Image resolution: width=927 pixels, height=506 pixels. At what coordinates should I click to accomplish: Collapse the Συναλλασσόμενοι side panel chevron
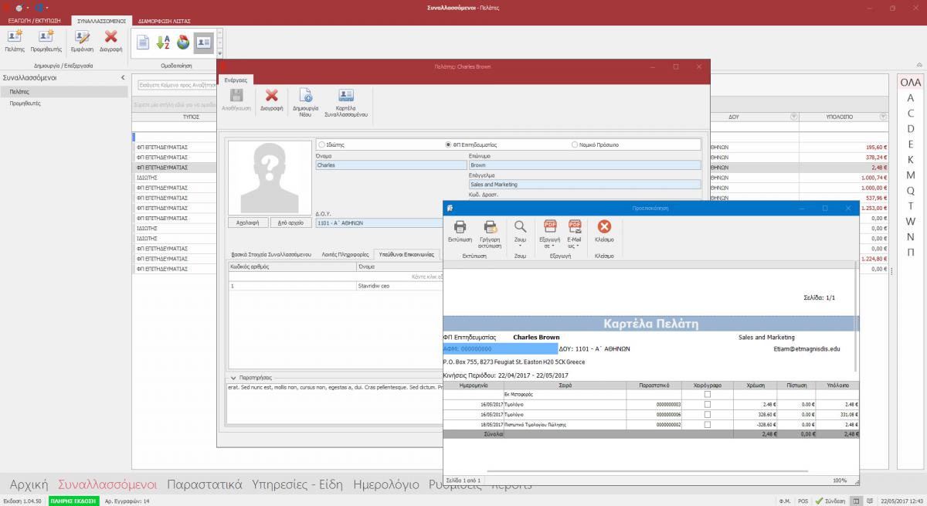coord(123,78)
